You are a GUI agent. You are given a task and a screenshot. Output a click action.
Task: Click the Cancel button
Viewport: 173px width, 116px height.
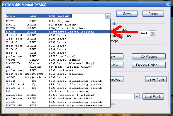[153, 14]
